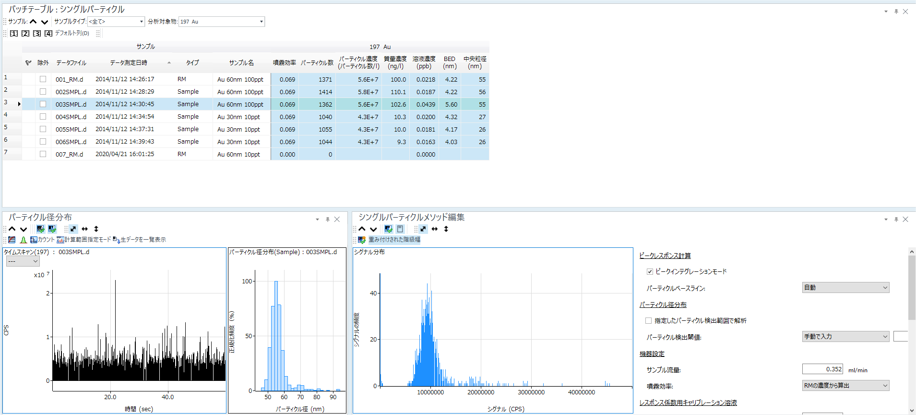This screenshot has height=415, width=916.
Task: Toggle 計算範囲指定モード button
Action: (83, 240)
